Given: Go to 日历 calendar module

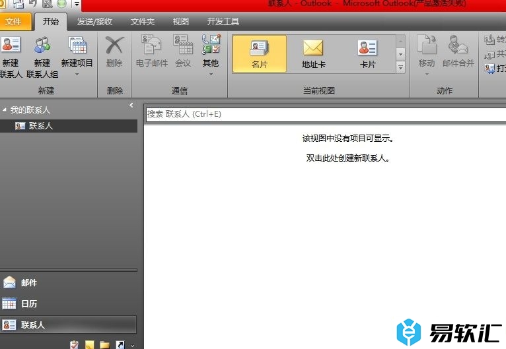Looking at the screenshot, I should (69, 303).
